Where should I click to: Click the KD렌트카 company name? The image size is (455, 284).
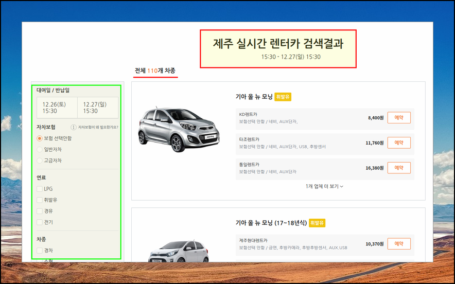pyautogui.click(x=248, y=114)
